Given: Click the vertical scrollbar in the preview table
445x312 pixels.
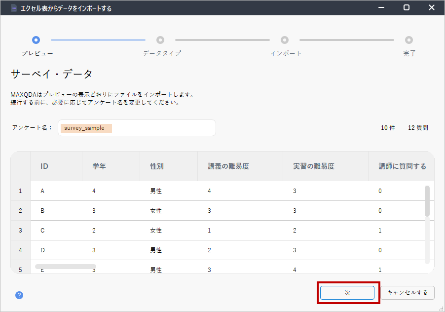Looking at the screenshot, I should tap(427, 200).
